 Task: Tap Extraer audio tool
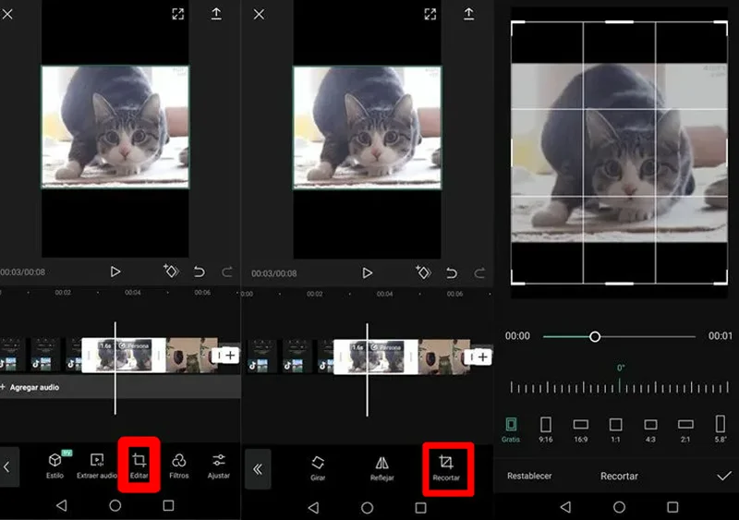(x=97, y=466)
